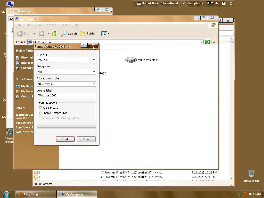Click the Format progress bar
The width and height of the screenshot is (264, 198).
[x=66, y=127]
